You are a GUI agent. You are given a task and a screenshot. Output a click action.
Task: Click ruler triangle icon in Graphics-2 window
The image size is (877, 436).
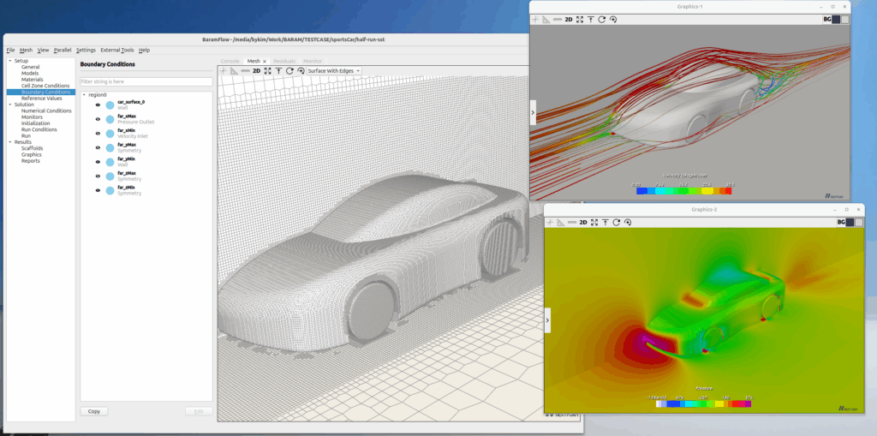[561, 222]
